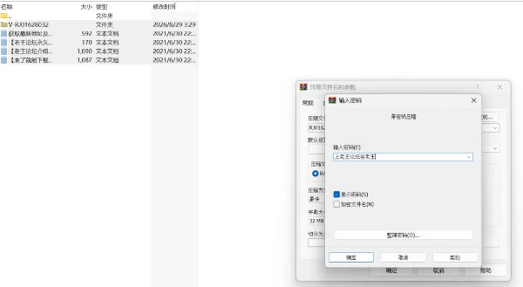Expand the profile dropdown below archive name

(495, 148)
